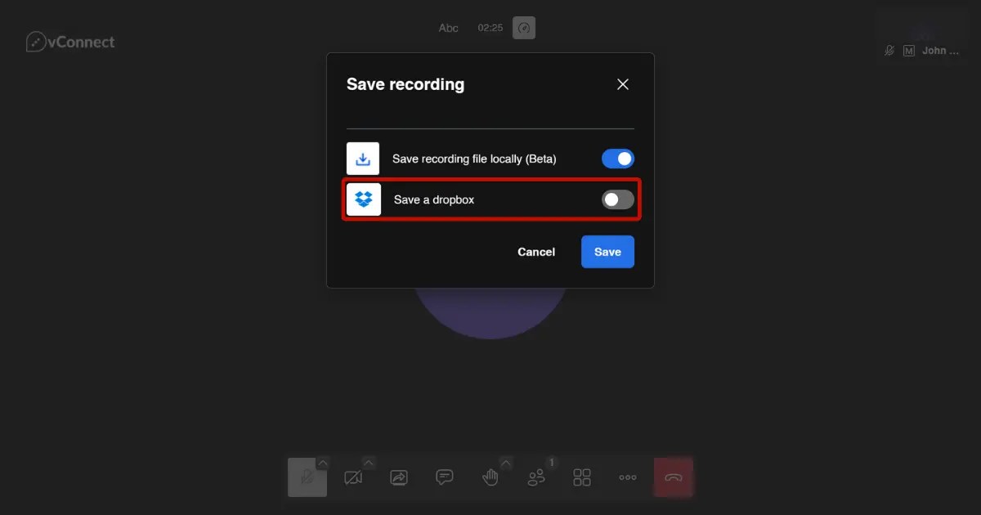This screenshot has height=515, width=981.
Task: Enable the Save a dropbox option
Action: 618,199
